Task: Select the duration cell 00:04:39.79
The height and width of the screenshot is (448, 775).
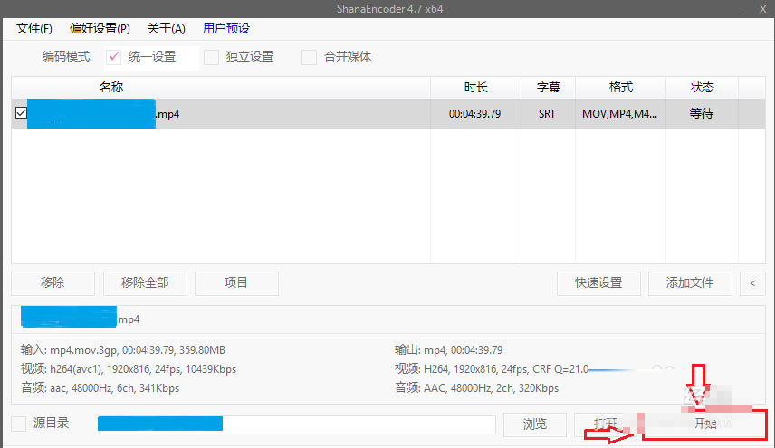Action: [x=475, y=114]
